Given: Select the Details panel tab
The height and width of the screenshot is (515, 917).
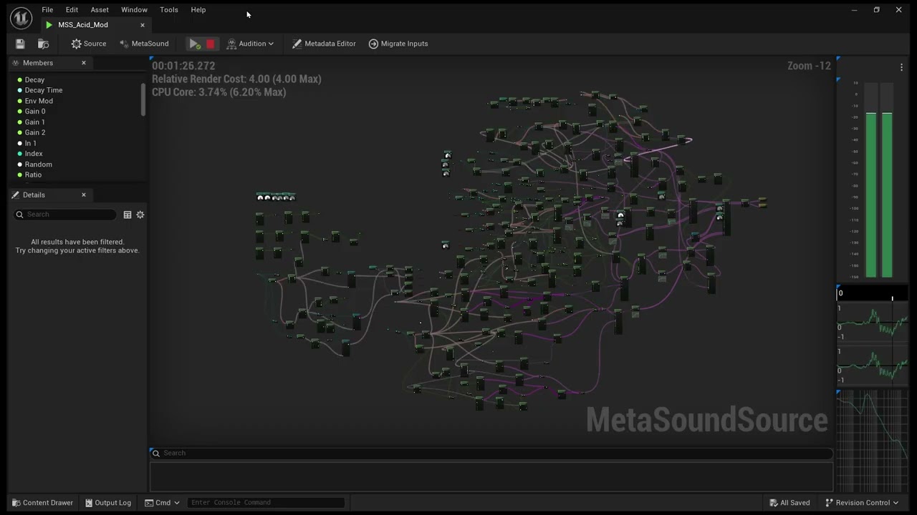Looking at the screenshot, I should point(34,195).
